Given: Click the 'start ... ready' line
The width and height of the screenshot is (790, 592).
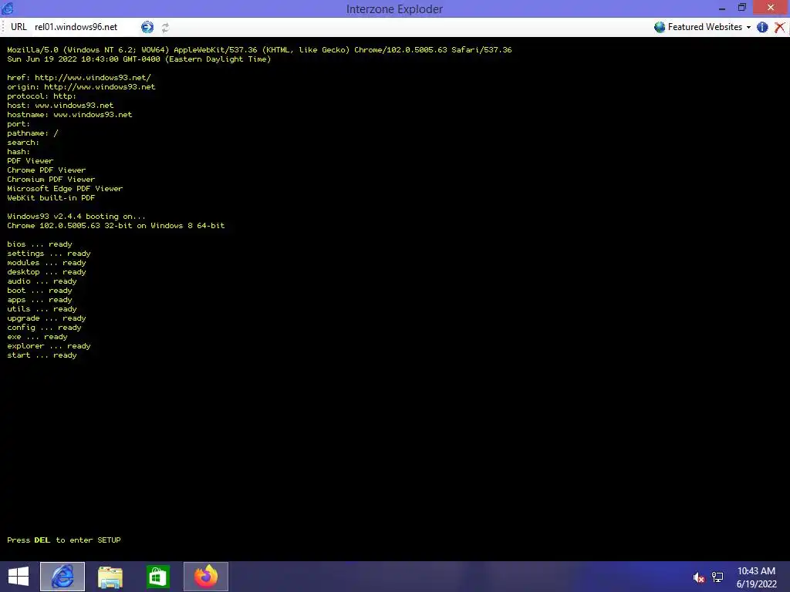Looking at the screenshot, I should [x=42, y=355].
